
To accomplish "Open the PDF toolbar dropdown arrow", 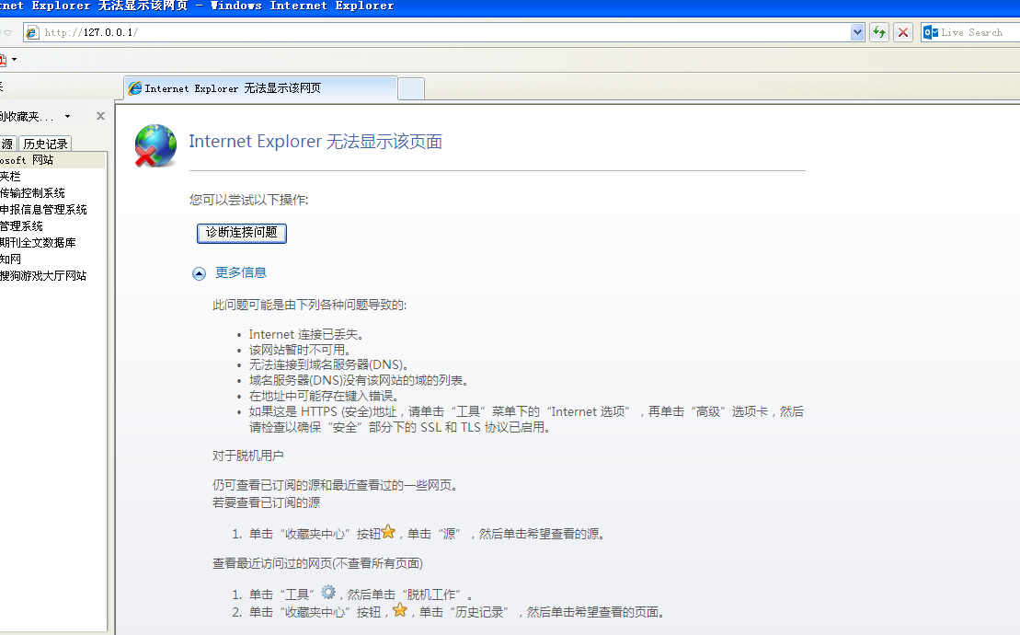I will (x=15, y=60).
